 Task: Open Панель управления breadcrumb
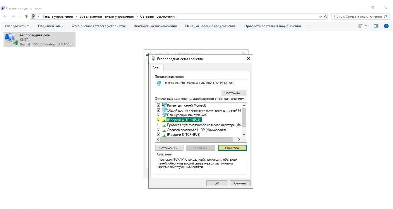[x=57, y=16]
